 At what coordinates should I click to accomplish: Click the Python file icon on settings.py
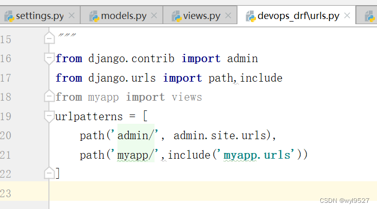tap(9, 16)
